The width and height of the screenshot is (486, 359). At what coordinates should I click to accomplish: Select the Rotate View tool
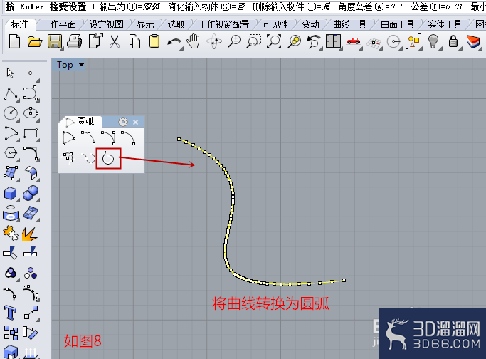pos(214,41)
